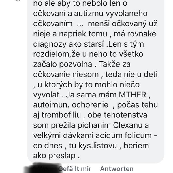Viewport: 173px width, 173px height.
Task: Select the word "tehotenstva" in the comment
Action: point(125,115)
